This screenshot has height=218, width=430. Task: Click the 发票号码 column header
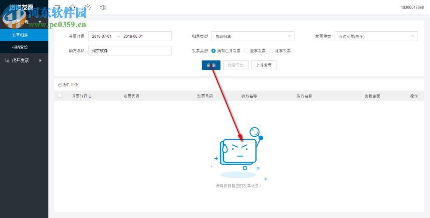(x=205, y=96)
